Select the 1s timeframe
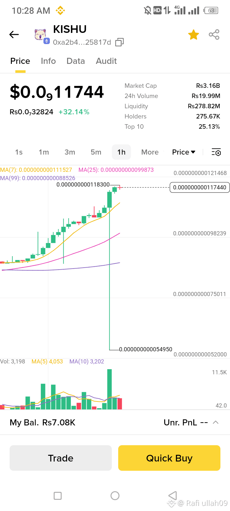Viewport: 230px width, 511px height. [19, 152]
